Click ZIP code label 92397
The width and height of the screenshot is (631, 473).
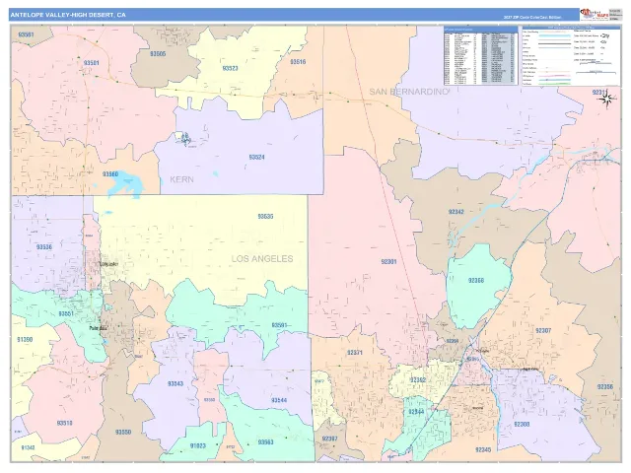[x=329, y=439]
